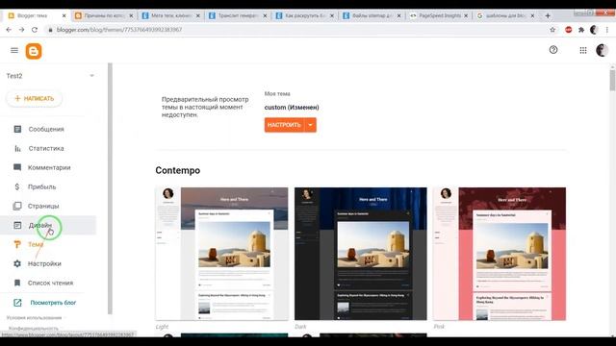616x346 pixels.
Task: Open the help question mark icon
Action: point(553,50)
